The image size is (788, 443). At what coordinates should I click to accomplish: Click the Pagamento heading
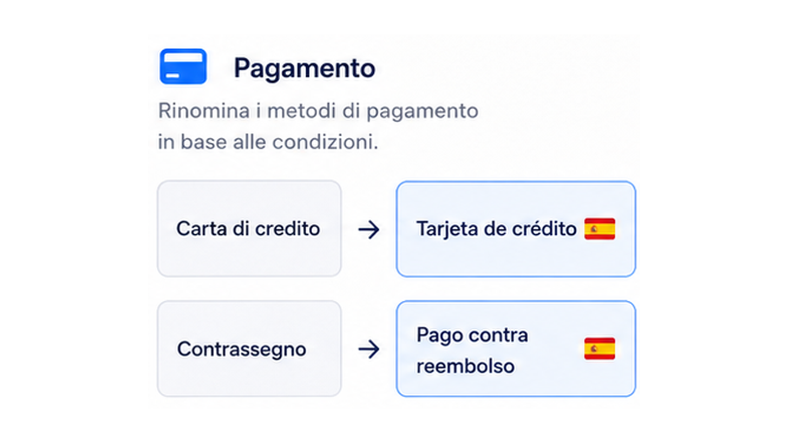(x=304, y=68)
